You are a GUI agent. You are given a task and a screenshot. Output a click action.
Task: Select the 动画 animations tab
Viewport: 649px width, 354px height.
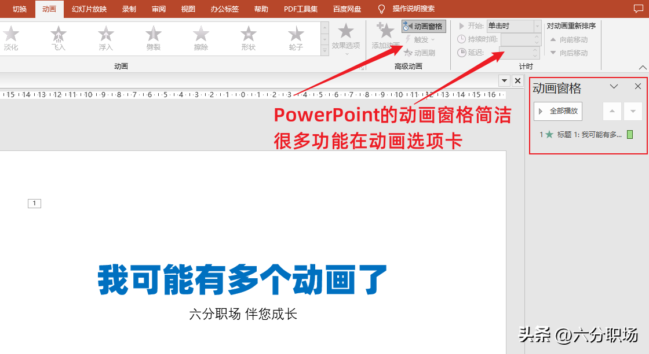pos(49,9)
